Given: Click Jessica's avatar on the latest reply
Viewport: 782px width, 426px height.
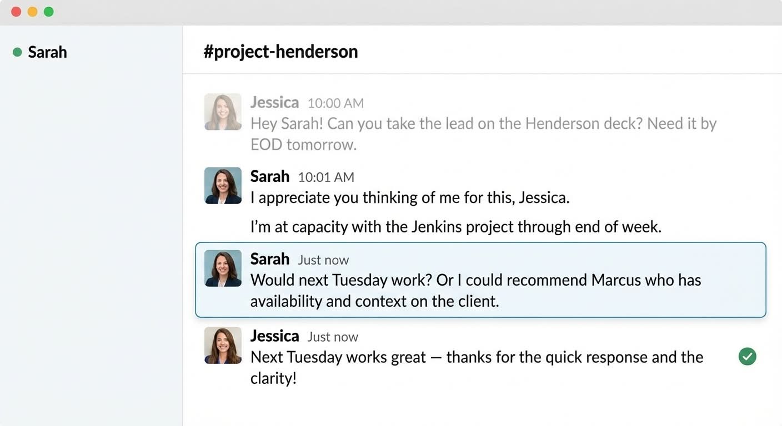Looking at the screenshot, I should (223, 345).
